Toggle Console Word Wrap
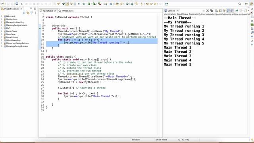Image resolution: width=254 pixels, height=143 pixels. [224, 11]
